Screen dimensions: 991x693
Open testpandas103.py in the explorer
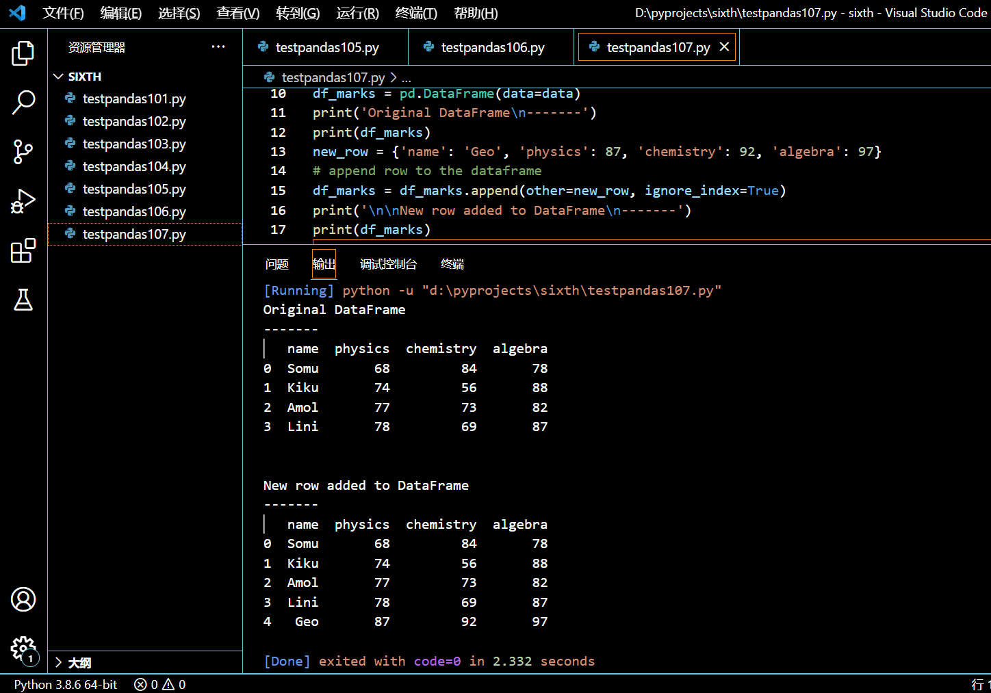pyautogui.click(x=145, y=144)
